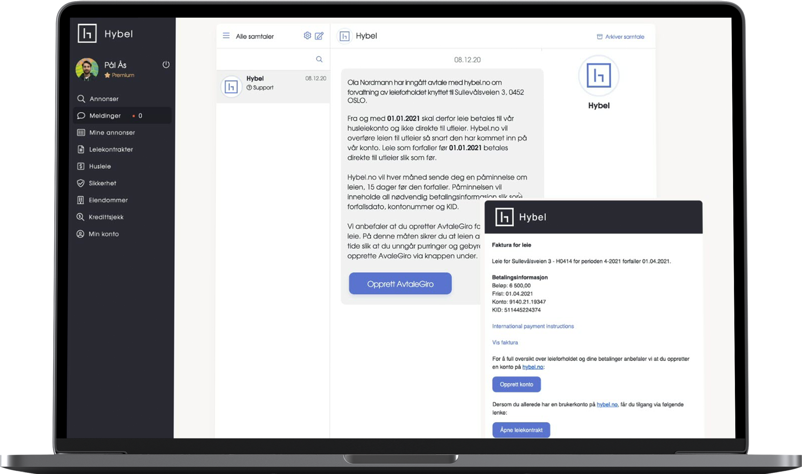Click the Opprett konto button
The image size is (802, 474).
click(516, 384)
